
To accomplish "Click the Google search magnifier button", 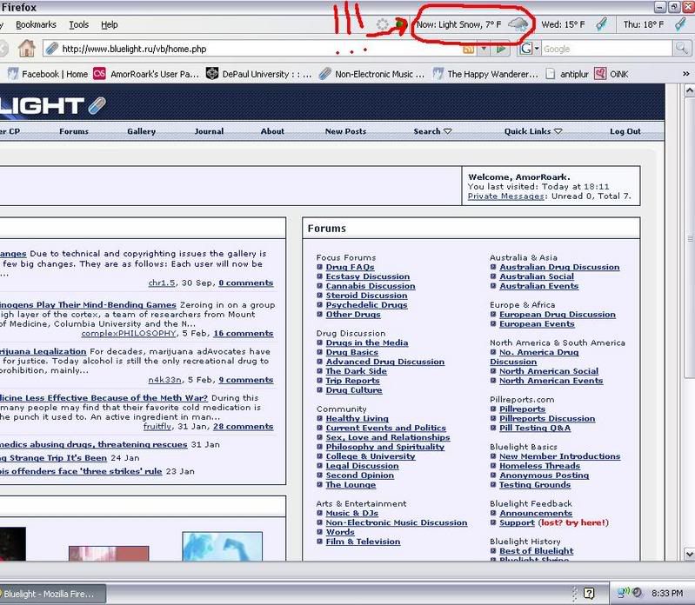I will click(x=681, y=49).
